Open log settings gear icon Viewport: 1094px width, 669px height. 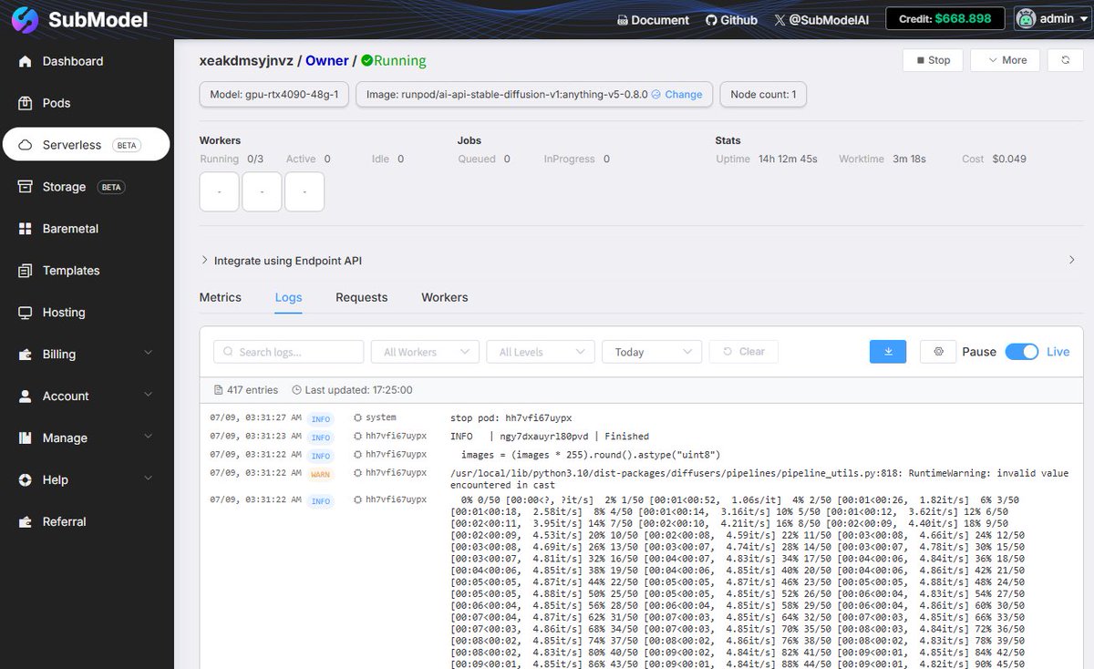[x=938, y=352]
